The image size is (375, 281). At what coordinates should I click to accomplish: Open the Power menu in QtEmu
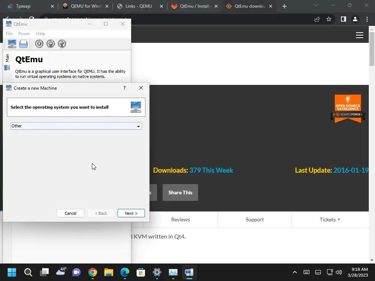(x=24, y=34)
